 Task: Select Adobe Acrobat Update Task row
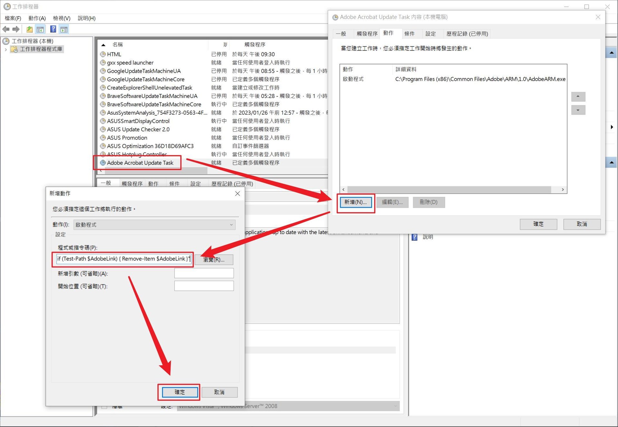(212, 163)
